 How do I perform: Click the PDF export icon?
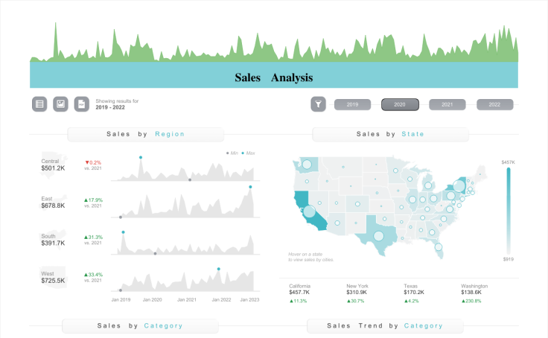pos(81,104)
